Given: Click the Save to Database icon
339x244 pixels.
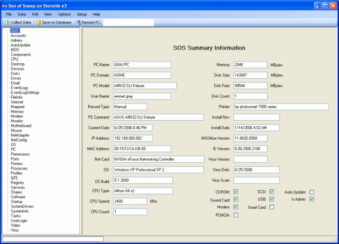Looking at the screenshot, I should 39,23.
